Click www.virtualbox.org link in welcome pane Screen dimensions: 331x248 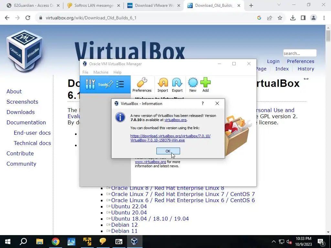click(150, 162)
